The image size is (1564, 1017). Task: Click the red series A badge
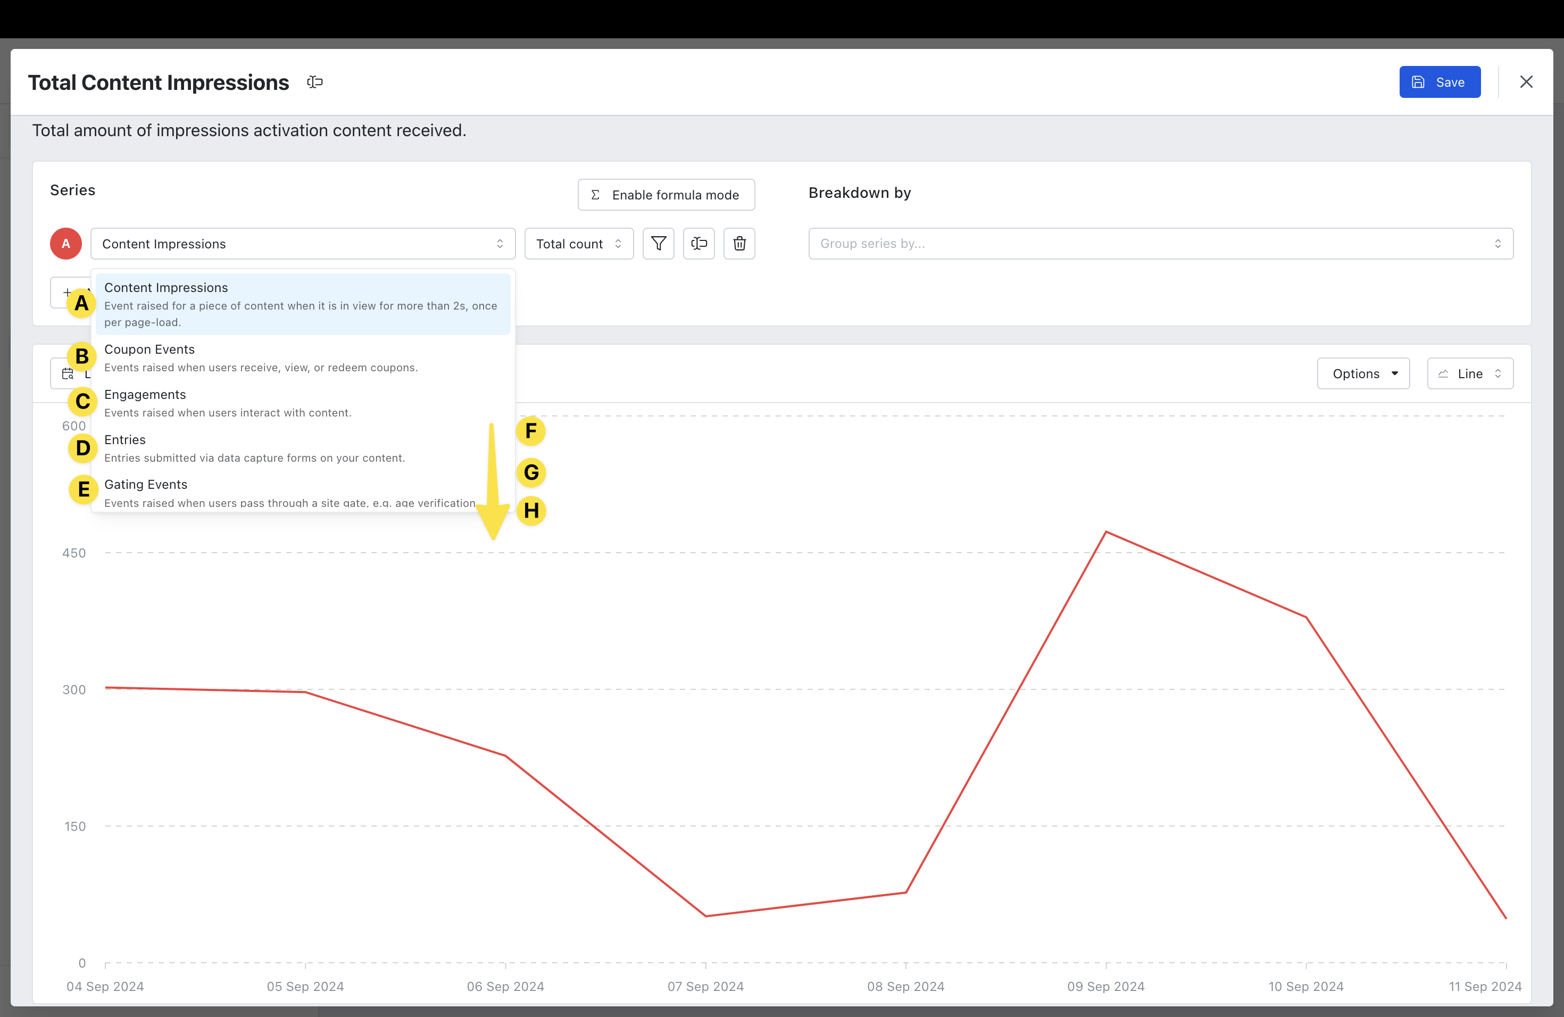(x=66, y=244)
